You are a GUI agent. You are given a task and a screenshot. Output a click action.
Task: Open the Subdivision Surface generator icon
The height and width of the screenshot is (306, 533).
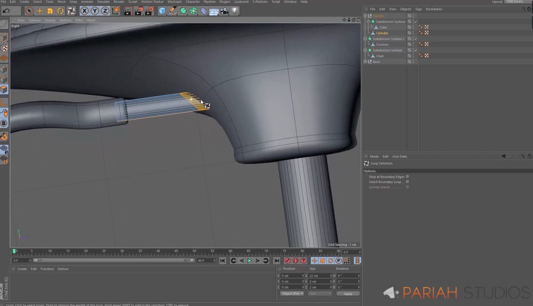point(183,11)
